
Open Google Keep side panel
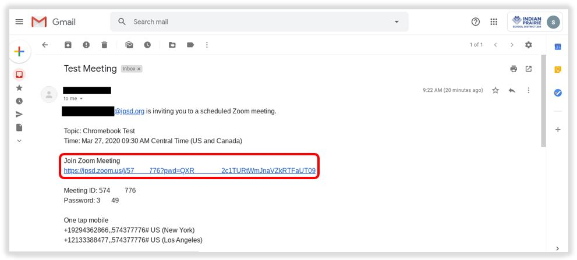pos(558,70)
